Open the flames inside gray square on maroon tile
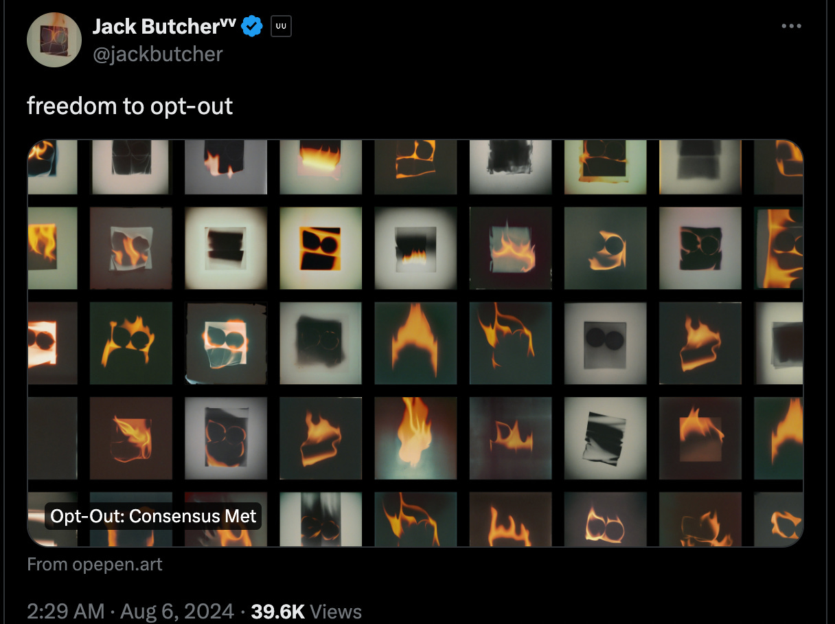This screenshot has height=624, width=835. (x=510, y=248)
